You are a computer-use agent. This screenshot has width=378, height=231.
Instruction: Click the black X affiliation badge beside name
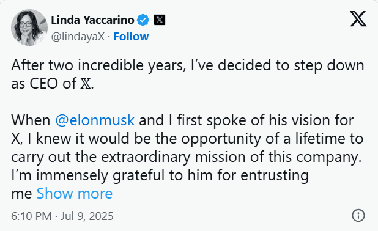[x=160, y=20]
